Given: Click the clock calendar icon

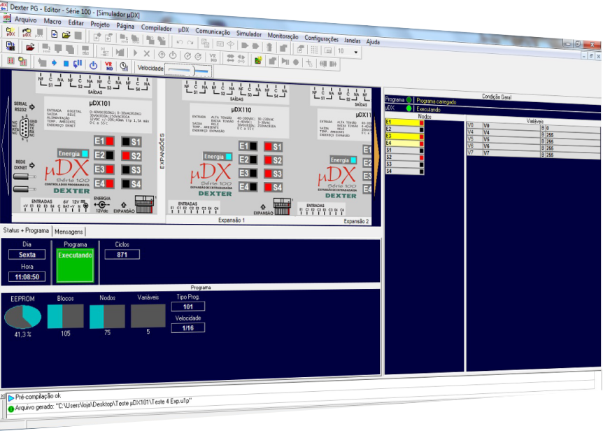Looking at the screenshot, I should pyautogui.click(x=123, y=66).
